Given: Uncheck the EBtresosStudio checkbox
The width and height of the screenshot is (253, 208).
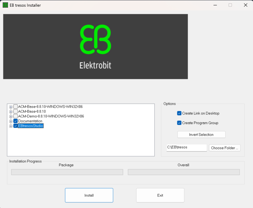Looking at the screenshot, I should click(15, 126).
